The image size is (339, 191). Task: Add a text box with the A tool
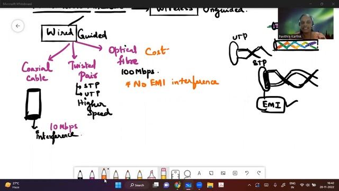pos(199,173)
